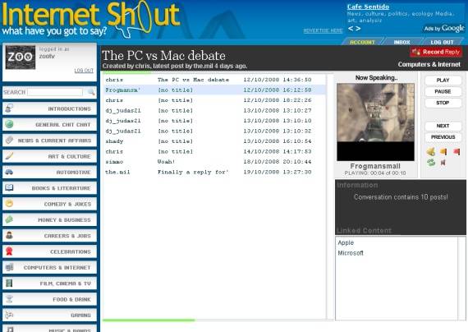The image size is (468, 332).
Task: Stop playback of current post
Action: coord(443,103)
